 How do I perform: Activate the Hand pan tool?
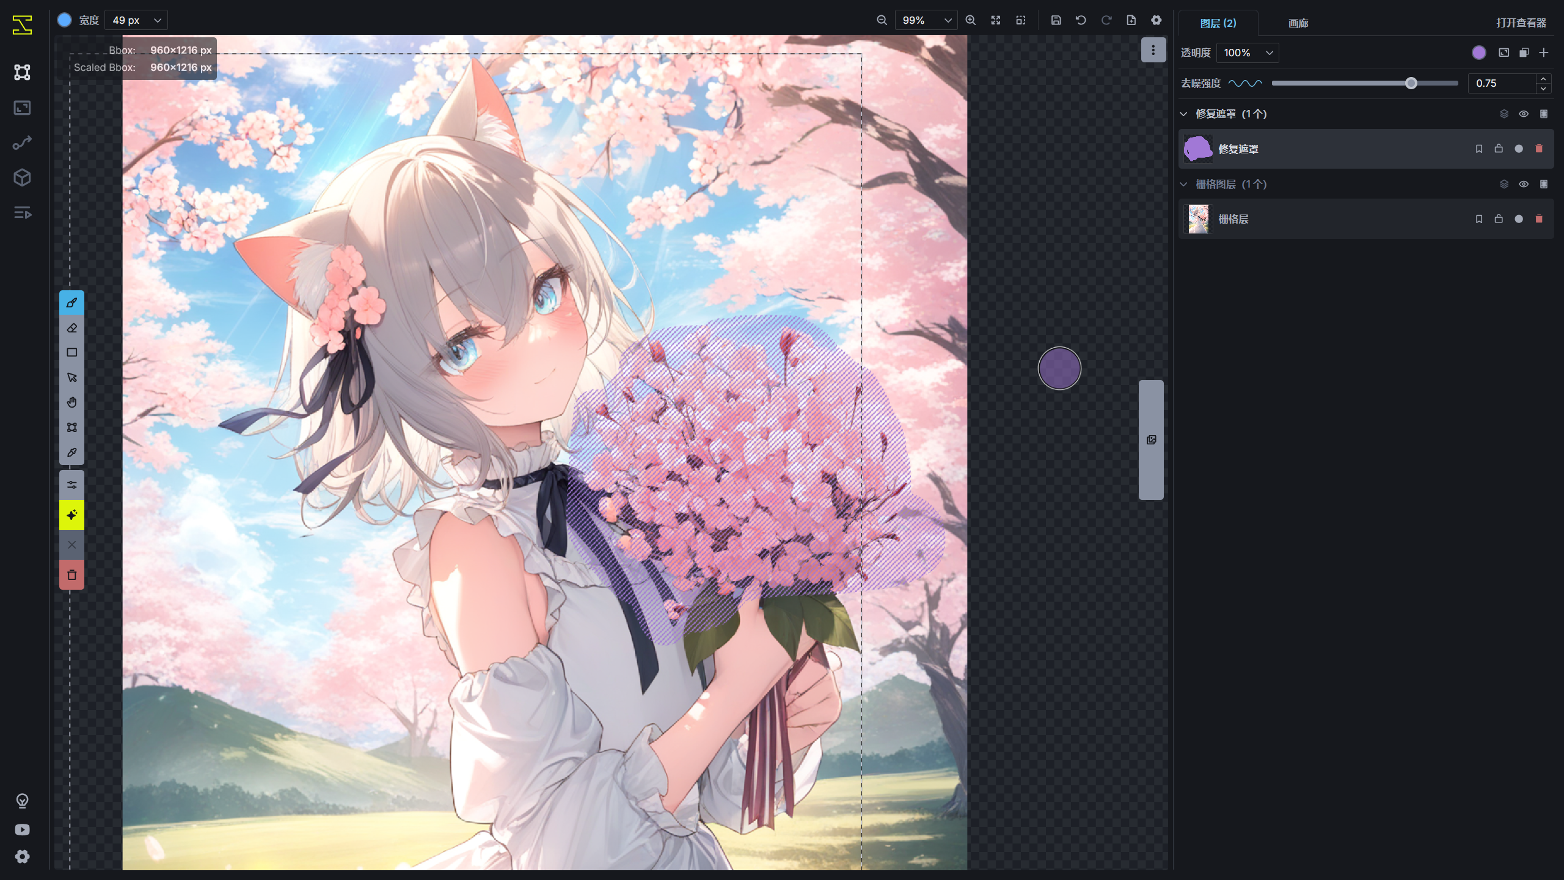(72, 402)
